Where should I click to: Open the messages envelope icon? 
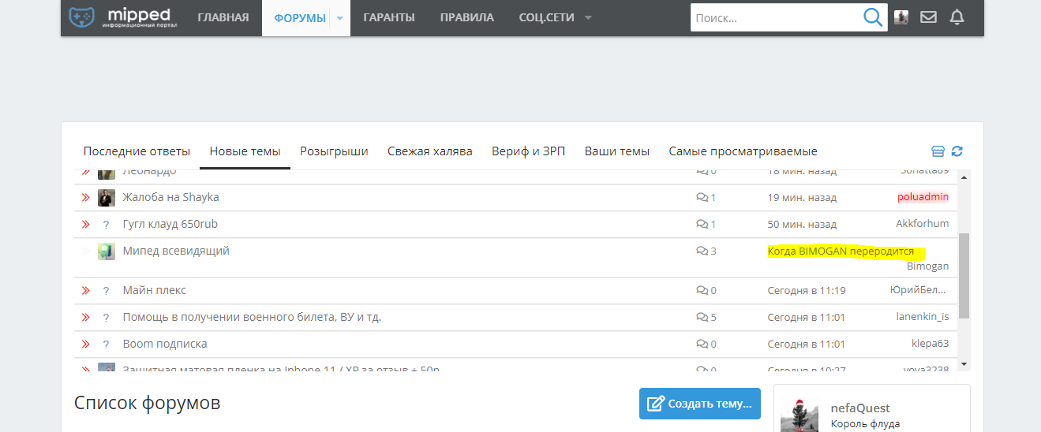(x=929, y=17)
